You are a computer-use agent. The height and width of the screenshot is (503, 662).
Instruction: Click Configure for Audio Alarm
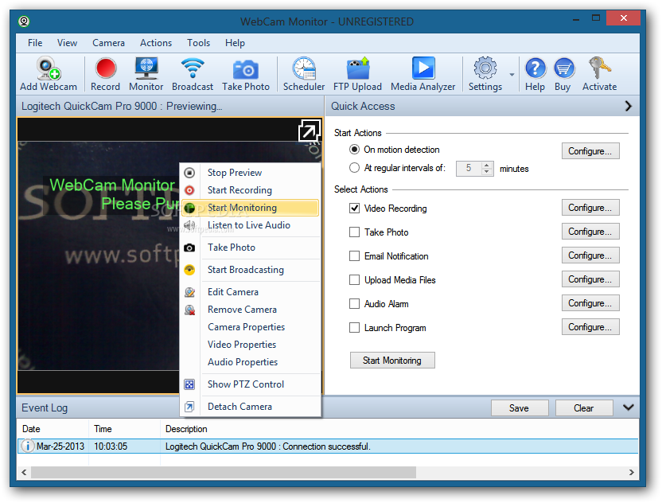point(590,303)
